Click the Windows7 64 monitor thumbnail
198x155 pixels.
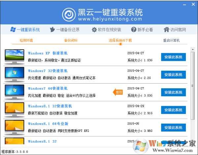[15, 92]
